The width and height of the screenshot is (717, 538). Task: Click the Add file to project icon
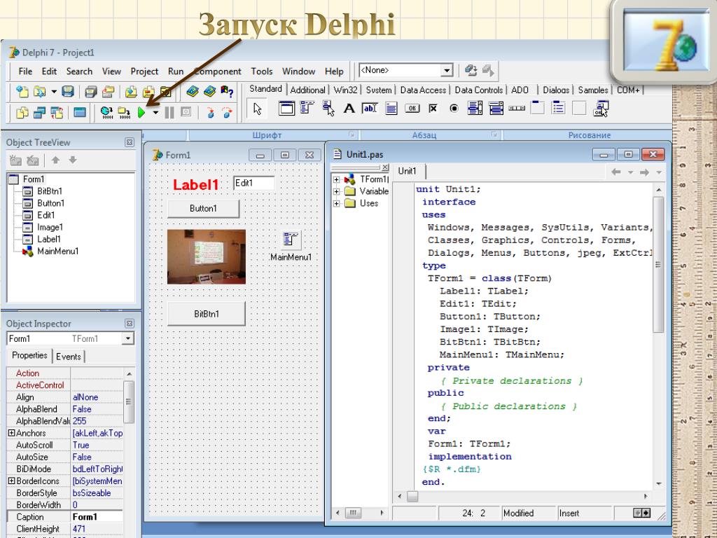tap(131, 92)
